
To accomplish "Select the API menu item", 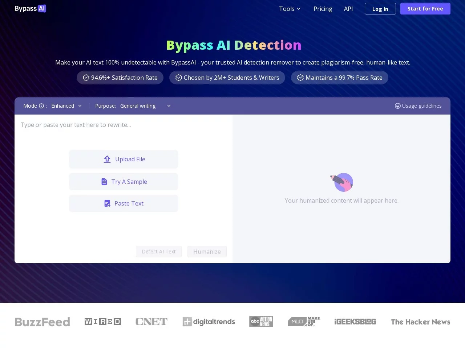I will 348,9.
